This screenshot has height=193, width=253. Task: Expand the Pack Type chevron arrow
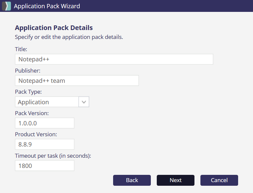point(84,102)
